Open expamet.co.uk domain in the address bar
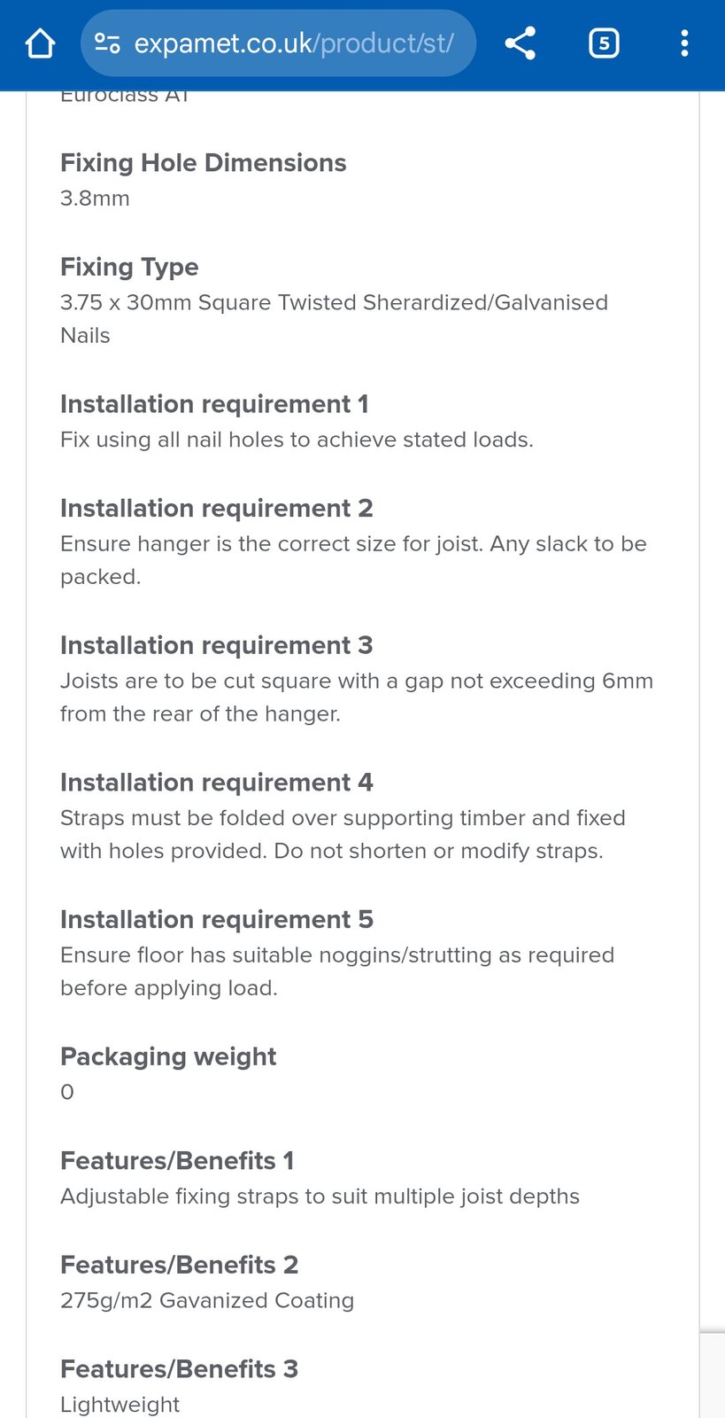Viewport: 725px width, 1418px height. [x=221, y=43]
